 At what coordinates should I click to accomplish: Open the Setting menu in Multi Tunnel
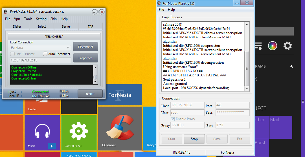(41, 19)
